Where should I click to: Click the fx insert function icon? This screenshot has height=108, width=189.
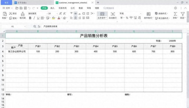point(39,26)
